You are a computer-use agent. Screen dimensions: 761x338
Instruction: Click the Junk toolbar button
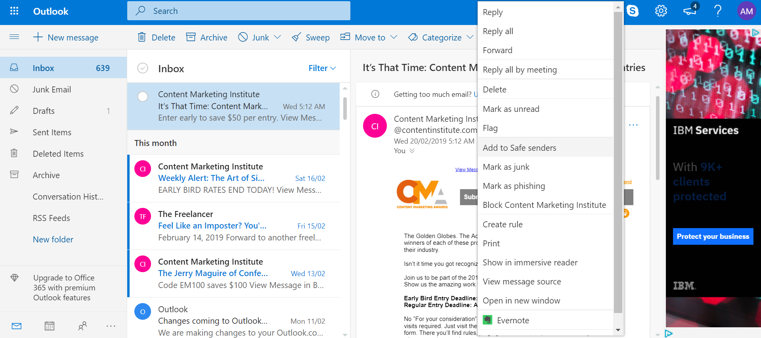254,37
